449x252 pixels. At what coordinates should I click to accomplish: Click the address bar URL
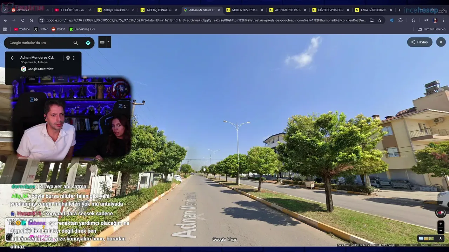point(206,20)
